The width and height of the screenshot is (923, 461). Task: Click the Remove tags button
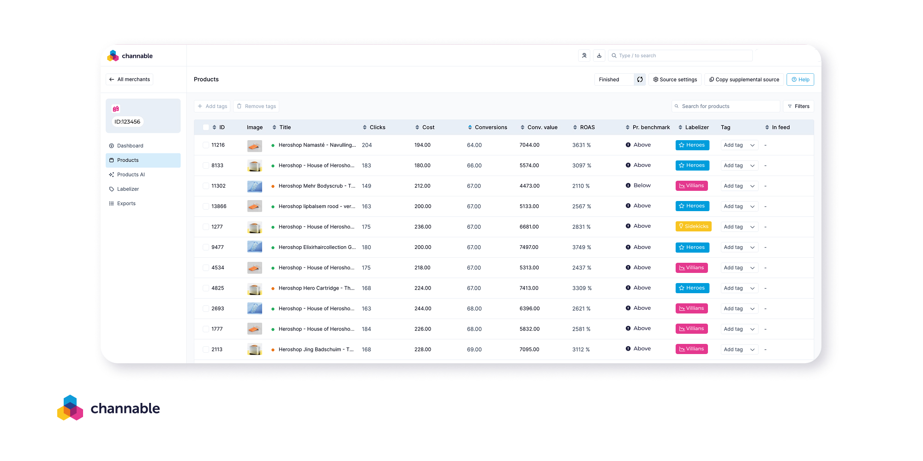tap(256, 106)
